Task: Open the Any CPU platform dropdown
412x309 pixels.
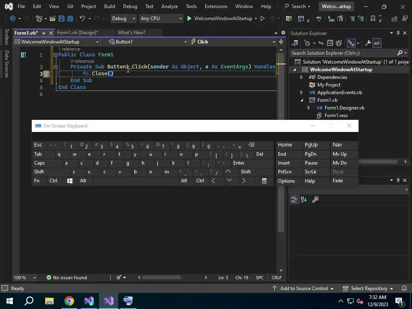Action: tap(161, 19)
